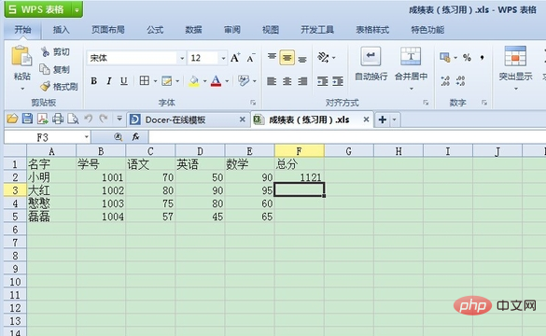
Task: Switch to the 插入 tab
Action: pos(61,30)
